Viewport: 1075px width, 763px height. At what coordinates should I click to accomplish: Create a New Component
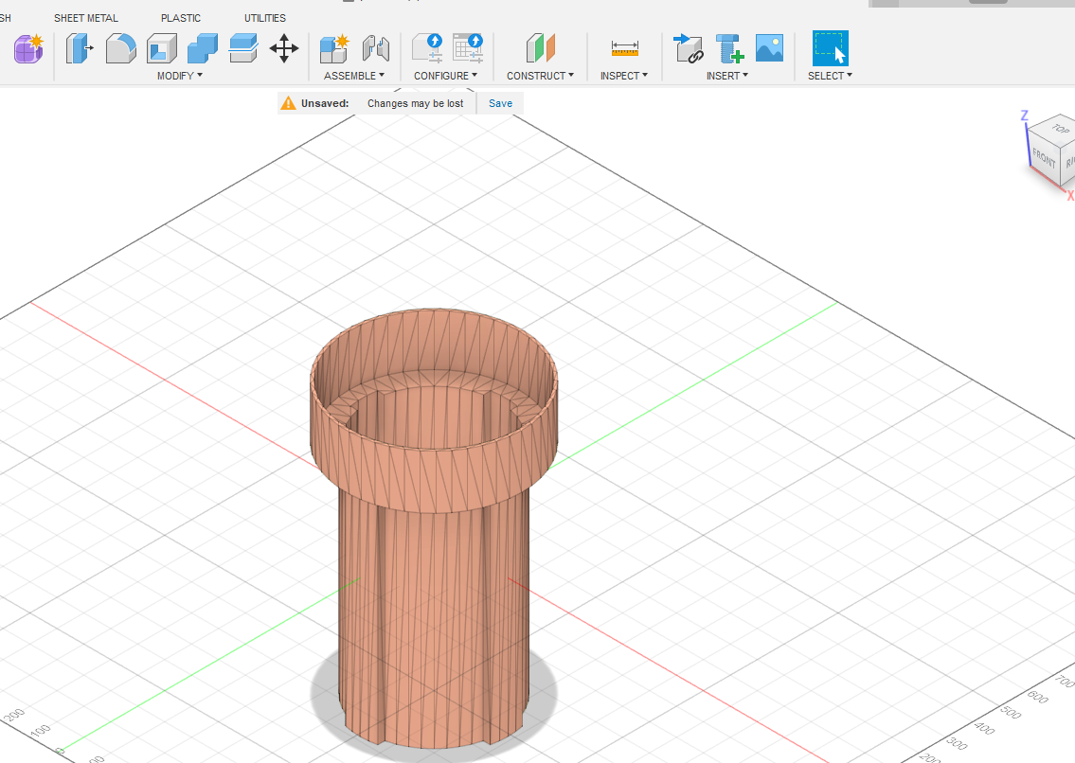(x=334, y=48)
